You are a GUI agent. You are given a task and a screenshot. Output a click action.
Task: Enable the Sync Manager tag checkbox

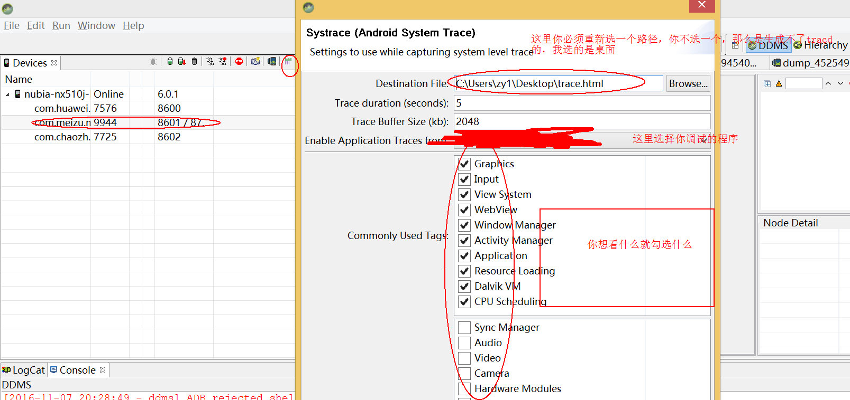[464, 327]
